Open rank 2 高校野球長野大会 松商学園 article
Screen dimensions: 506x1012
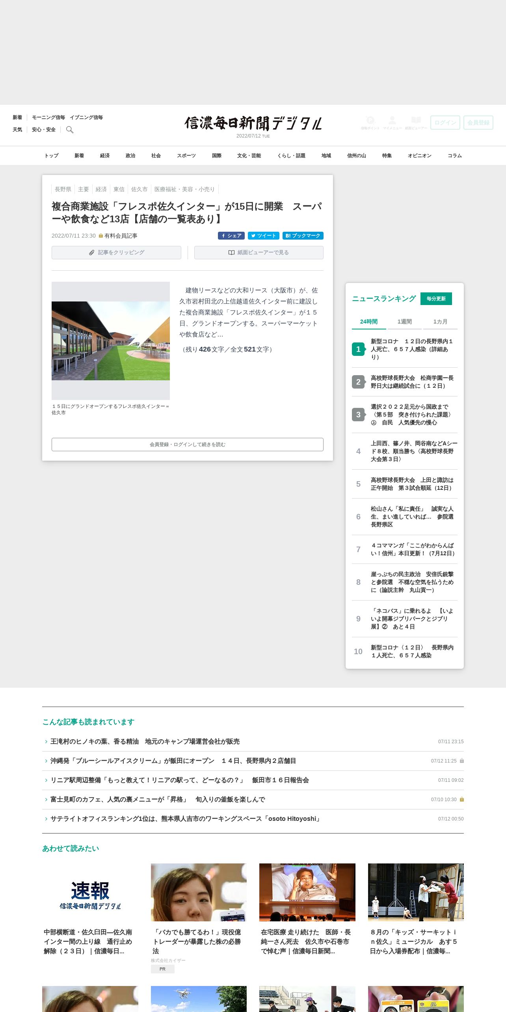coord(405,382)
